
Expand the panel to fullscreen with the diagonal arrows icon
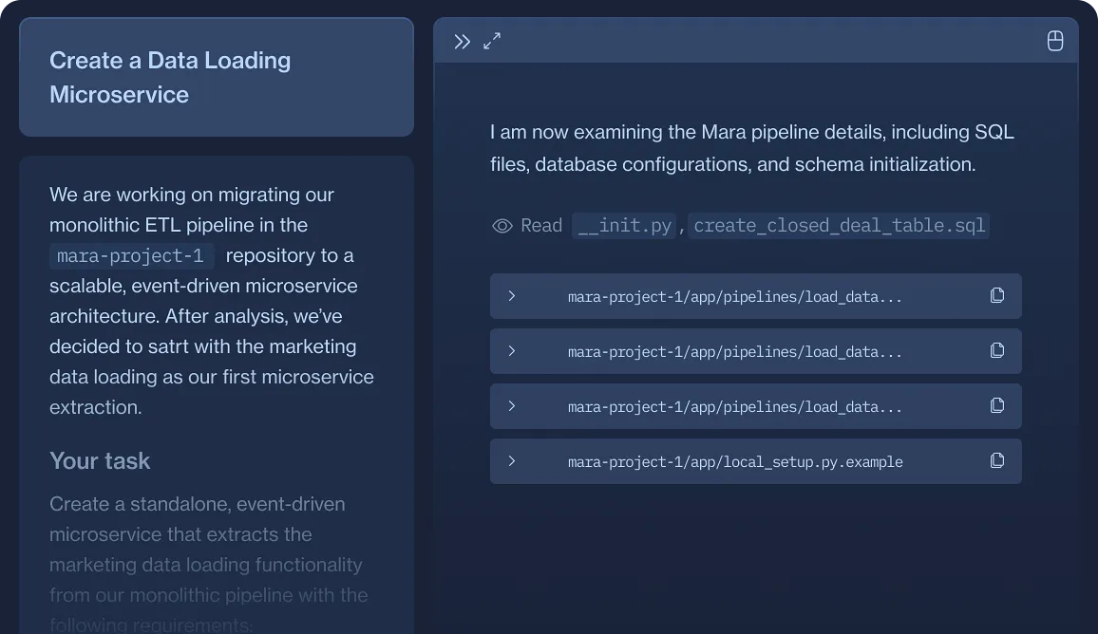492,42
